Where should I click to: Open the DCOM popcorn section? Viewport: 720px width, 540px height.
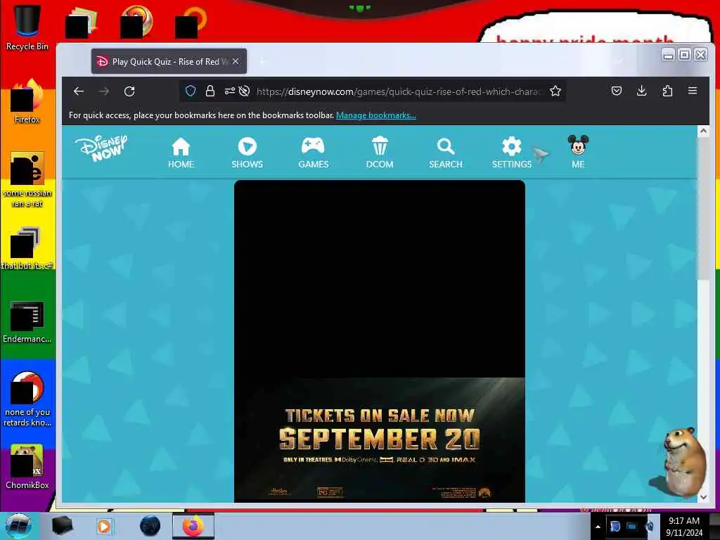(x=379, y=153)
